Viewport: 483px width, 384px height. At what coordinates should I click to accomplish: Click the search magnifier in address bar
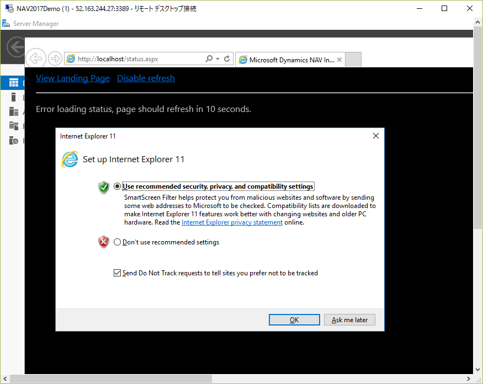click(x=209, y=58)
